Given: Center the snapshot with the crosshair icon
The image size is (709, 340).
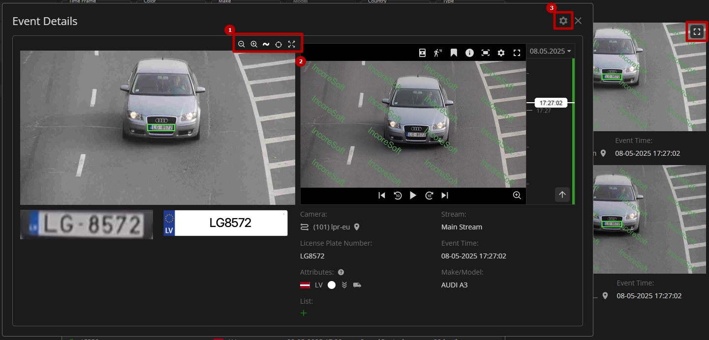Looking at the screenshot, I should (x=278, y=44).
